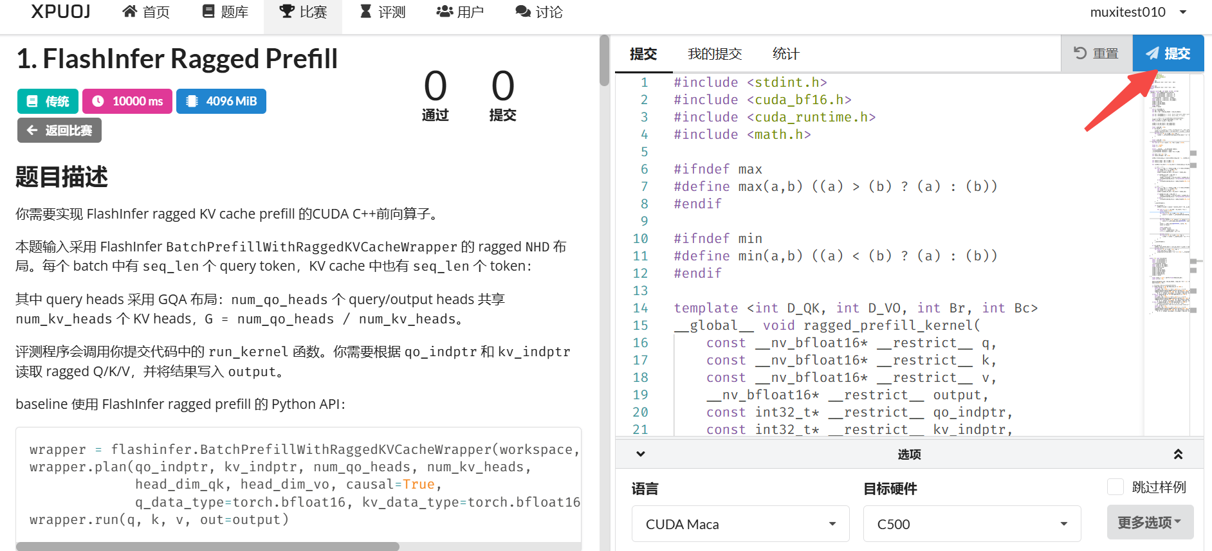This screenshot has height=551, width=1212.
Task: Click the XPUOJ site logo
Action: pyautogui.click(x=60, y=12)
